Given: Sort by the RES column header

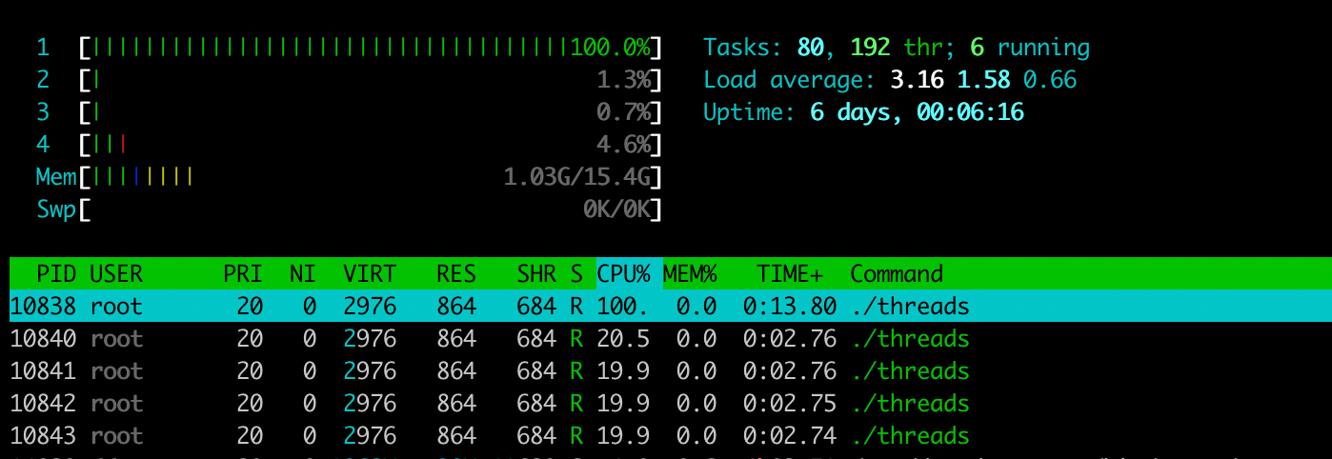Looking at the screenshot, I should click(456, 274).
